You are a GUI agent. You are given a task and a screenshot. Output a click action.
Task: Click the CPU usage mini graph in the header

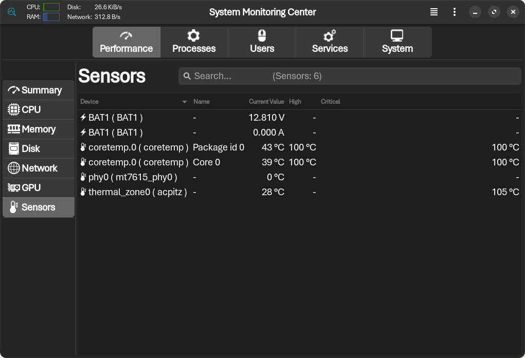click(51, 7)
